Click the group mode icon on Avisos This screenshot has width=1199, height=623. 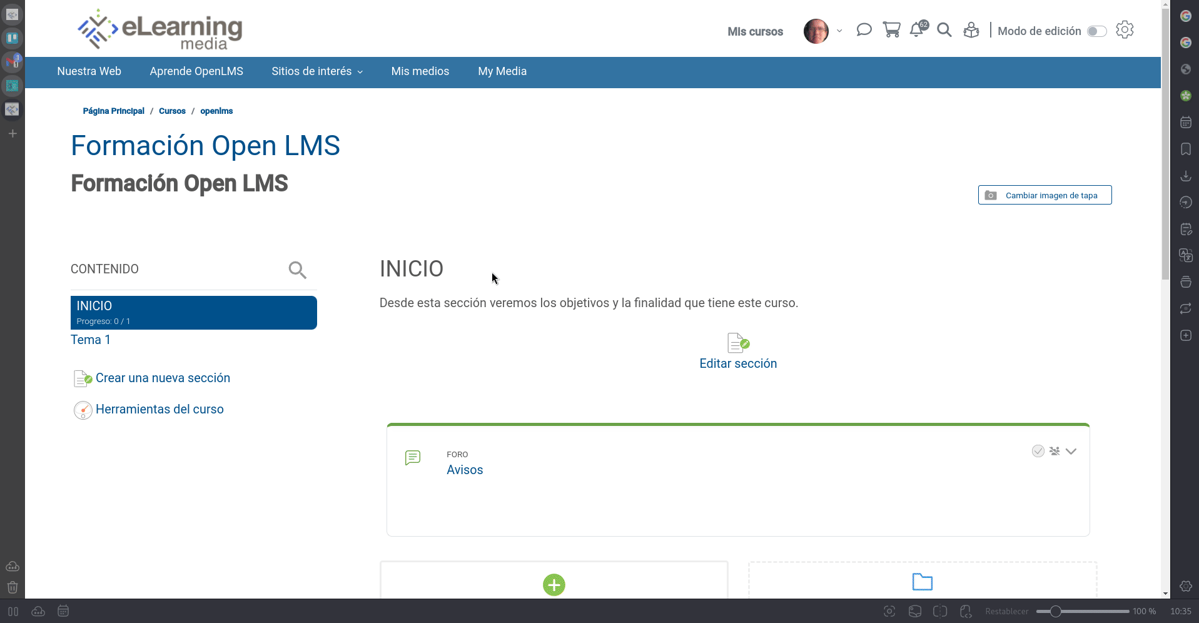coord(1055,451)
